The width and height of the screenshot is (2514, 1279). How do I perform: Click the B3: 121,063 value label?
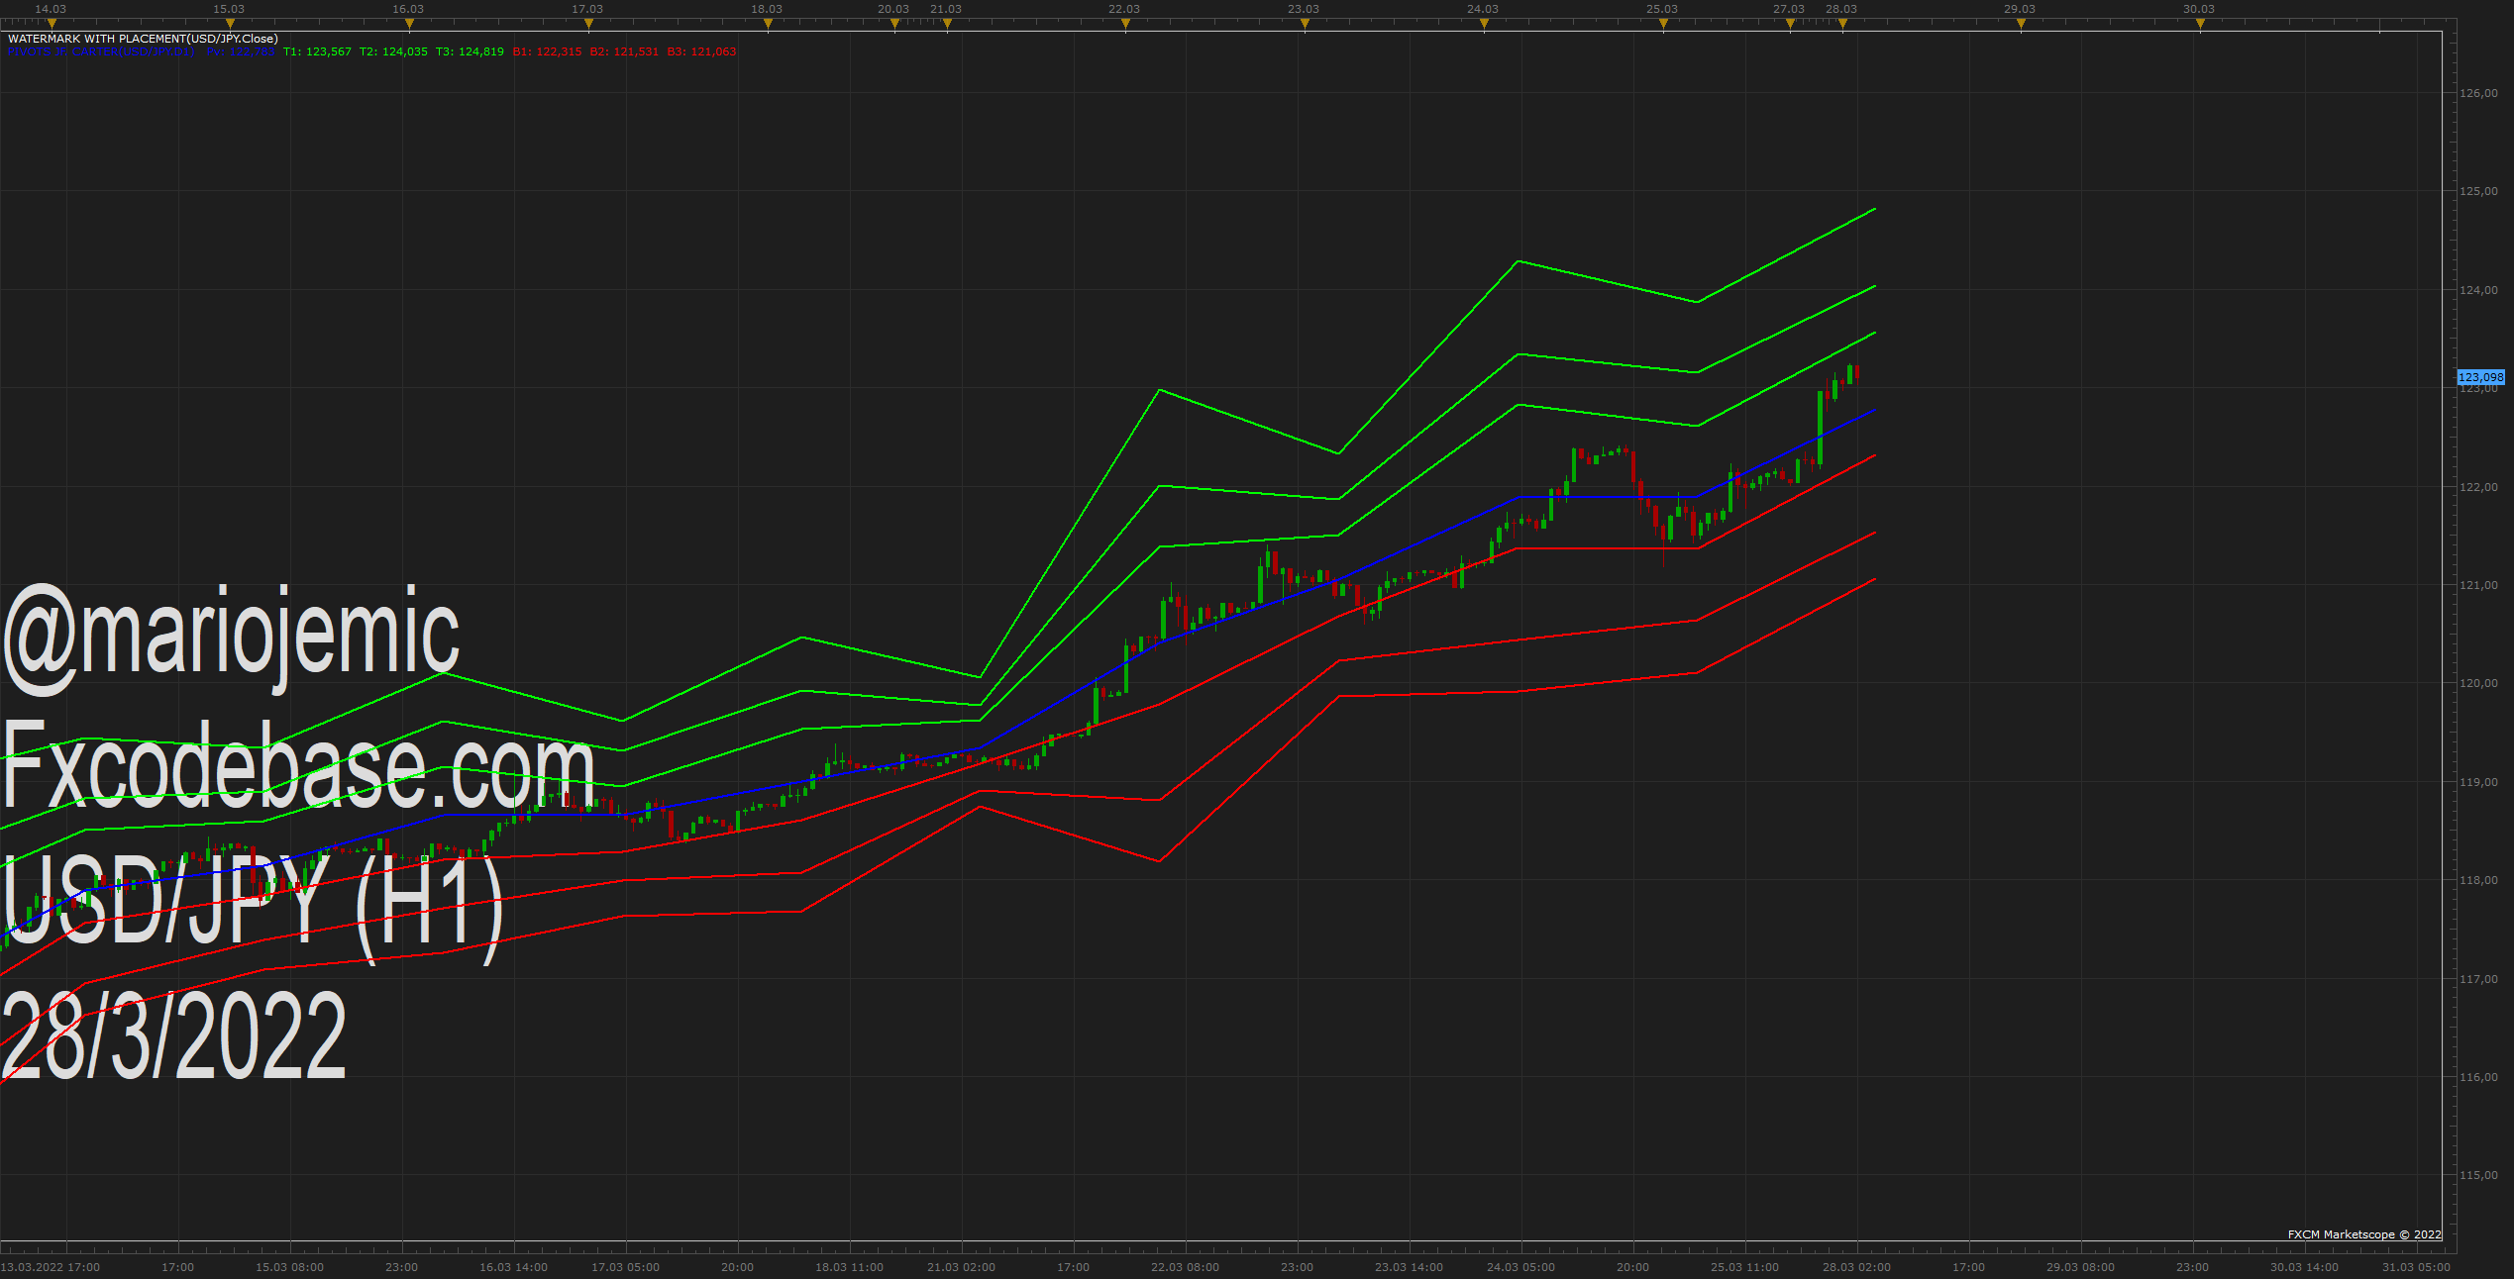(701, 51)
